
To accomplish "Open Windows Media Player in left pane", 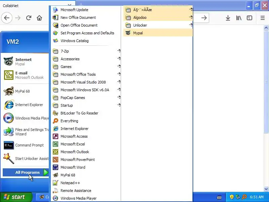I will pyautogui.click(x=26, y=118).
